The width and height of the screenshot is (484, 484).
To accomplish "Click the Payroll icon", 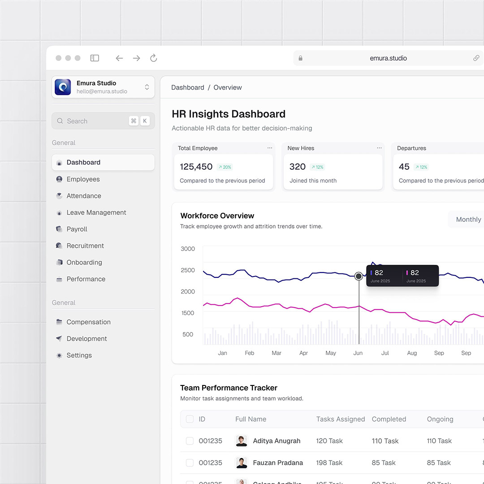I will tap(60, 229).
